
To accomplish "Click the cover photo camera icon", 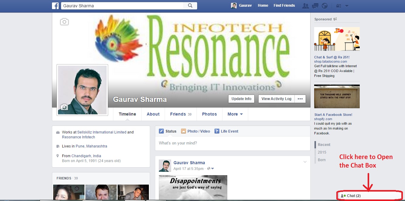I will tap(64, 22).
